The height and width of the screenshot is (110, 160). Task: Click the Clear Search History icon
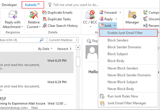44,25
